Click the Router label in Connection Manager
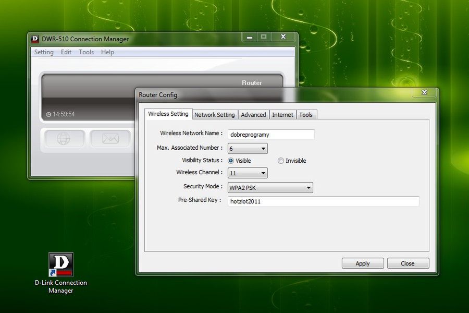The image size is (469, 313). 252,82
